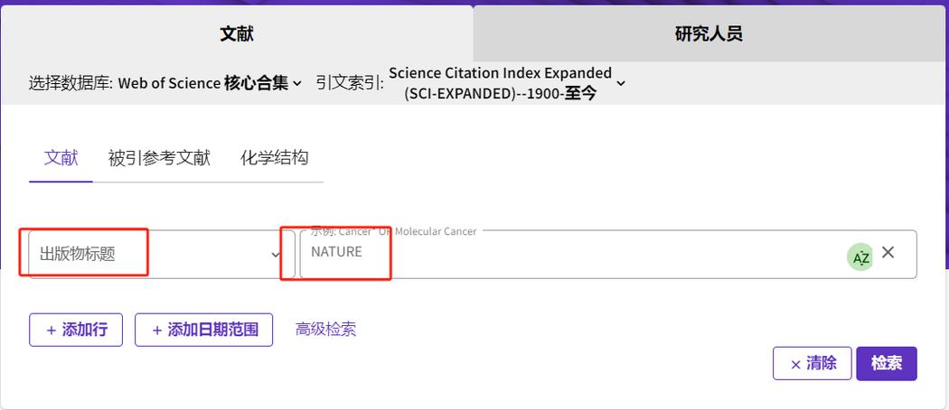This screenshot has height=410, width=949.
Task: Open the 高级检索 link
Action: click(x=325, y=330)
